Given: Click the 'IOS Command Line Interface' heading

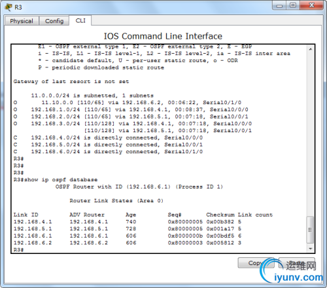Looking at the screenshot, I should click(163, 36).
